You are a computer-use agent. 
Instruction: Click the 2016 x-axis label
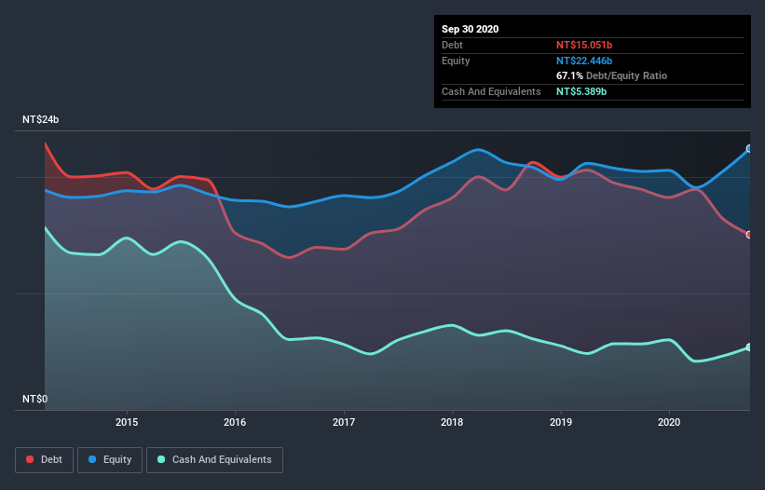coord(235,422)
